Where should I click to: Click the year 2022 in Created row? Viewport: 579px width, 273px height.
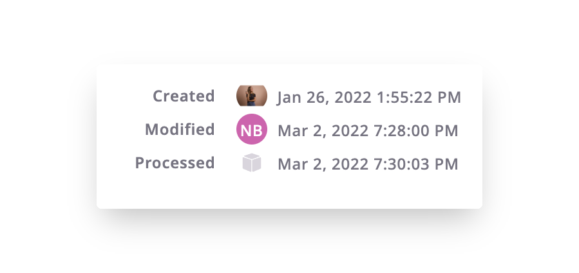tap(353, 98)
